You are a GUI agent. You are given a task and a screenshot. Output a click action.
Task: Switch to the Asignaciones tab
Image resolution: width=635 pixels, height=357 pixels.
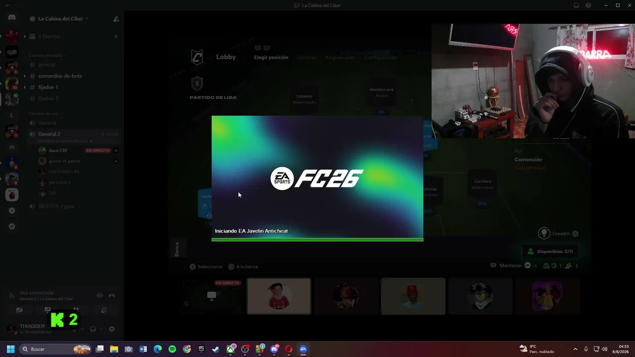point(340,58)
